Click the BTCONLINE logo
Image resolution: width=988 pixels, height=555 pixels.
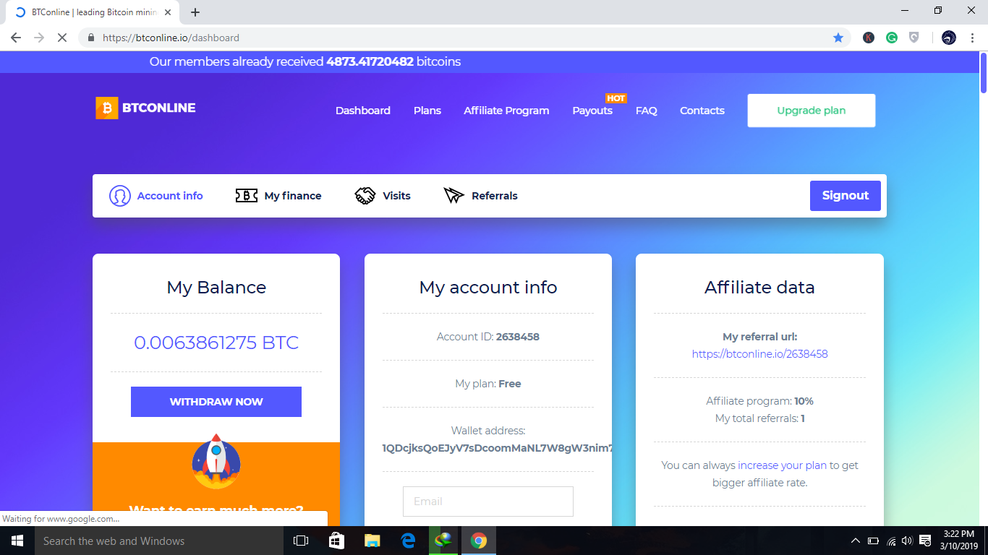(145, 108)
